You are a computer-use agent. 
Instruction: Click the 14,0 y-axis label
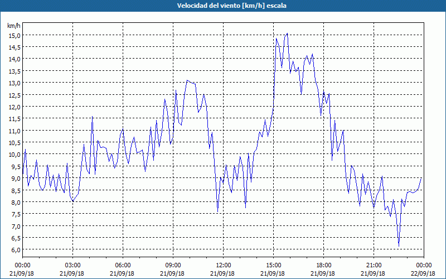[x=15, y=59]
